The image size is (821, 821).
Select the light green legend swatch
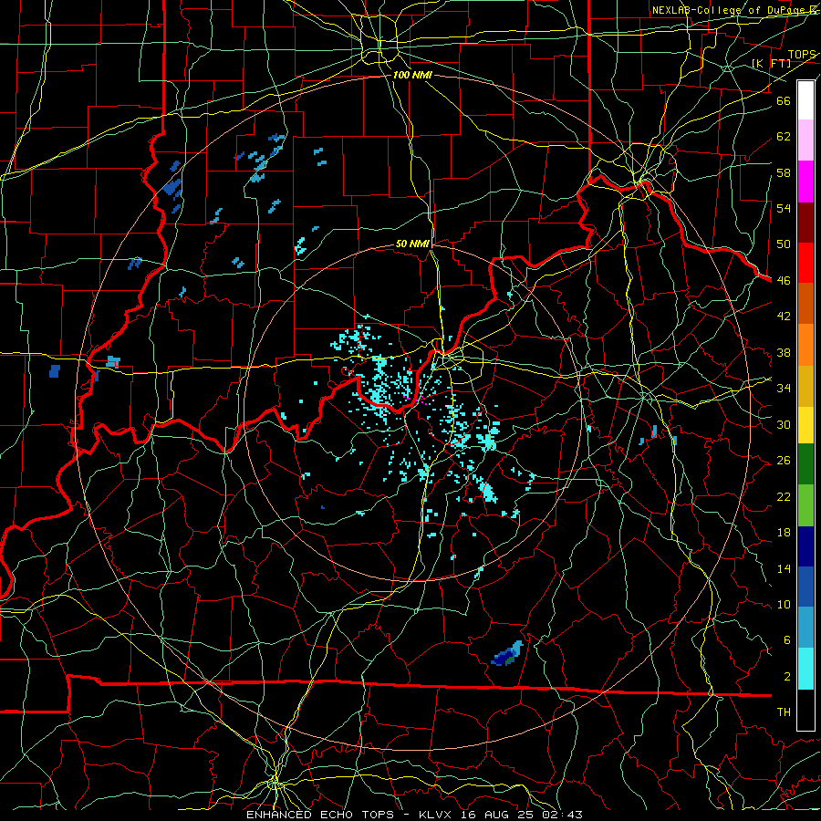click(805, 505)
